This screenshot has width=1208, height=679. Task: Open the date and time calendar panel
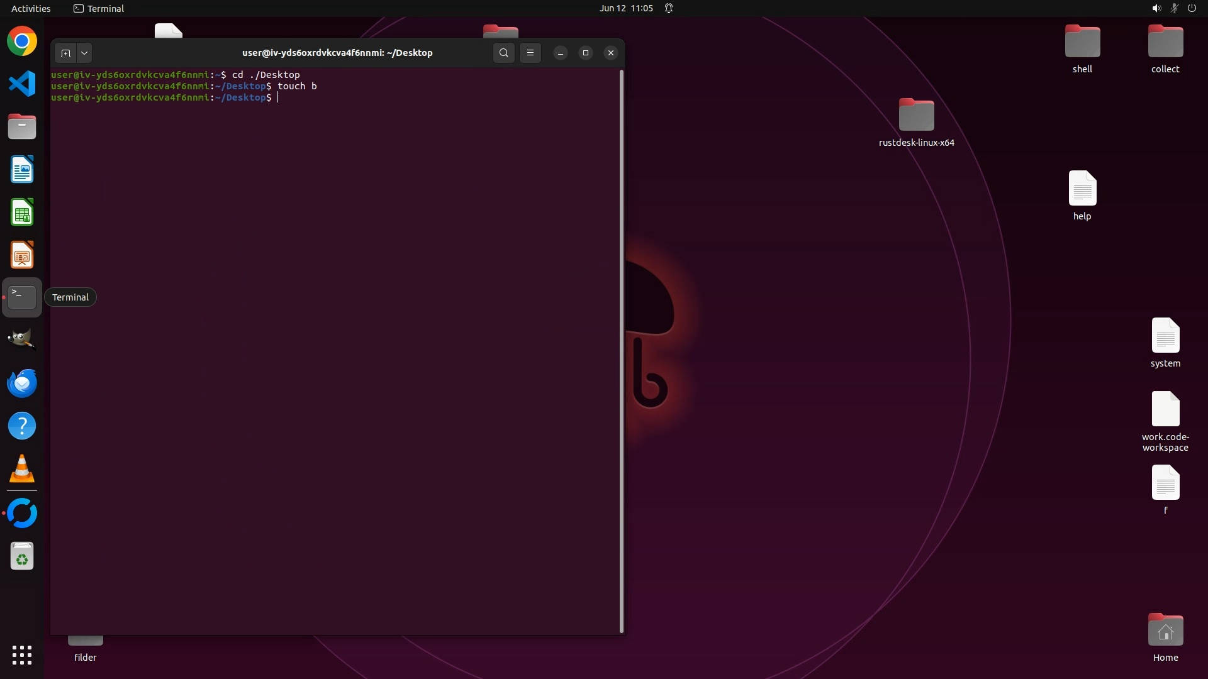pos(625,8)
